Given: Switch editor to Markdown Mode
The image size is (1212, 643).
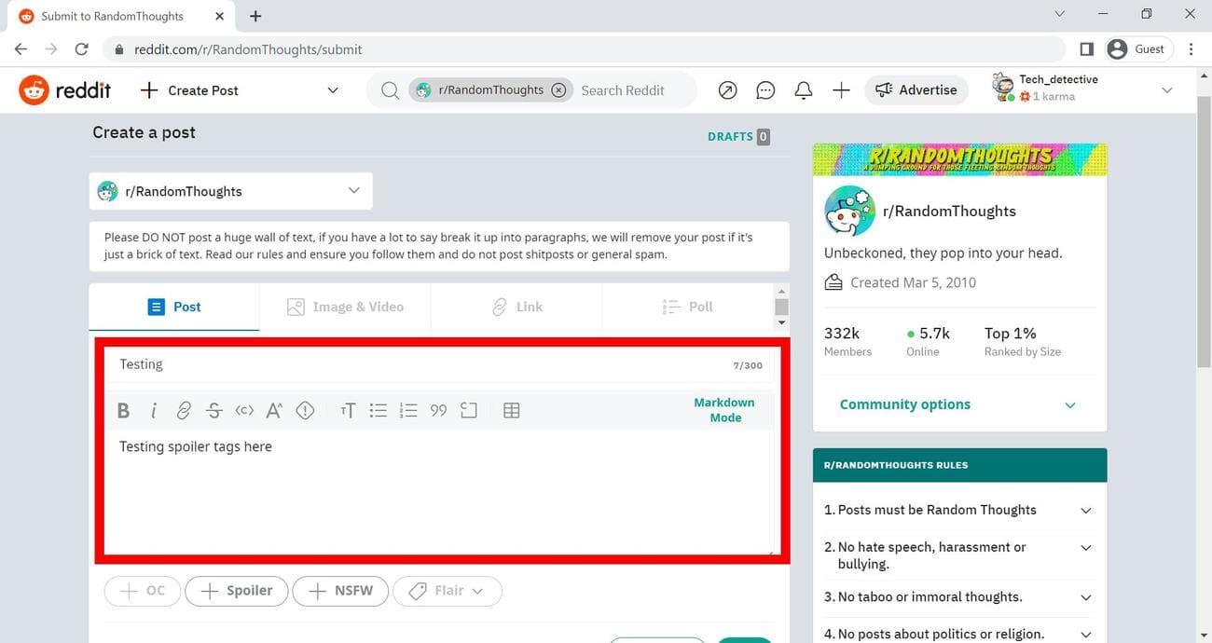Looking at the screenshot, I should 723,410.
